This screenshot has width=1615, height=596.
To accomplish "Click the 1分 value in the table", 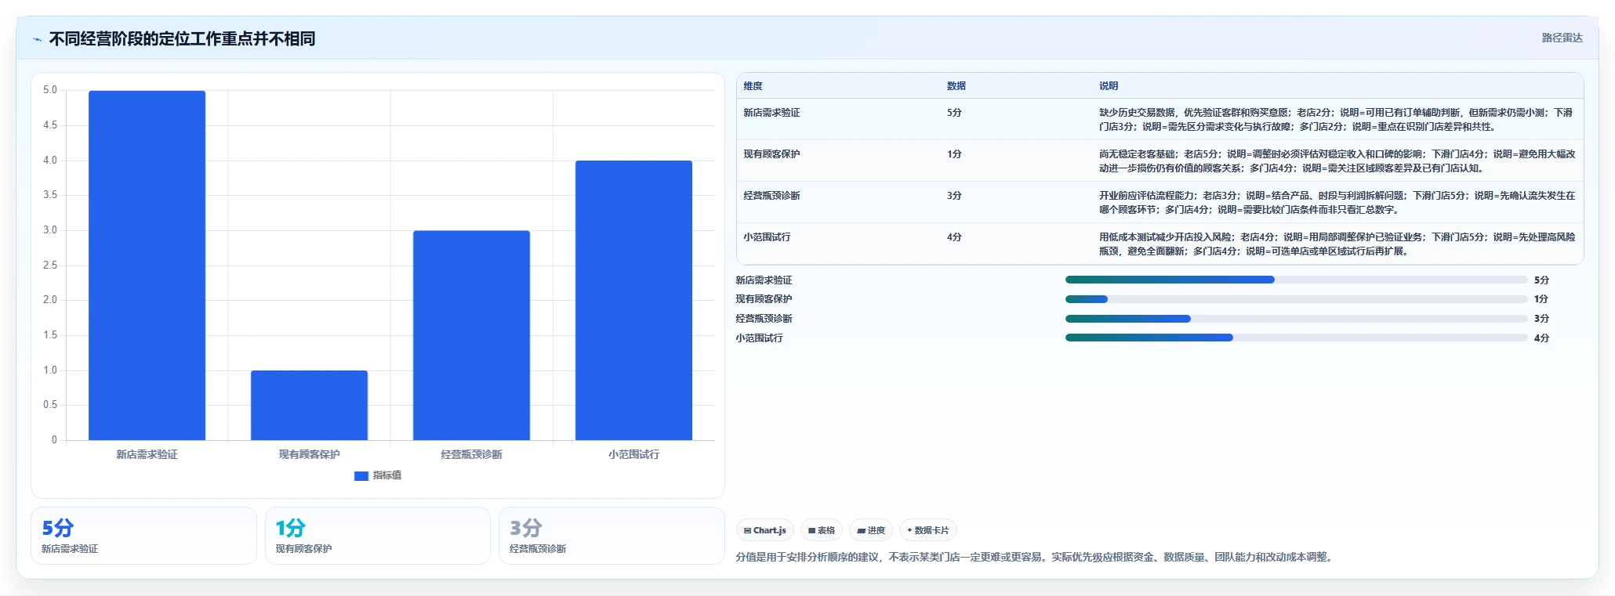I will (953, 154).
